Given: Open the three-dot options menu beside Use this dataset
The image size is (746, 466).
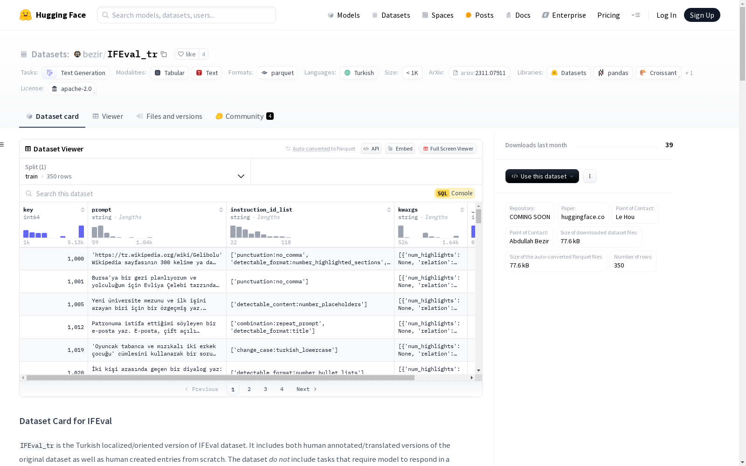Looking at the screenshot, I should pos(590,176).
